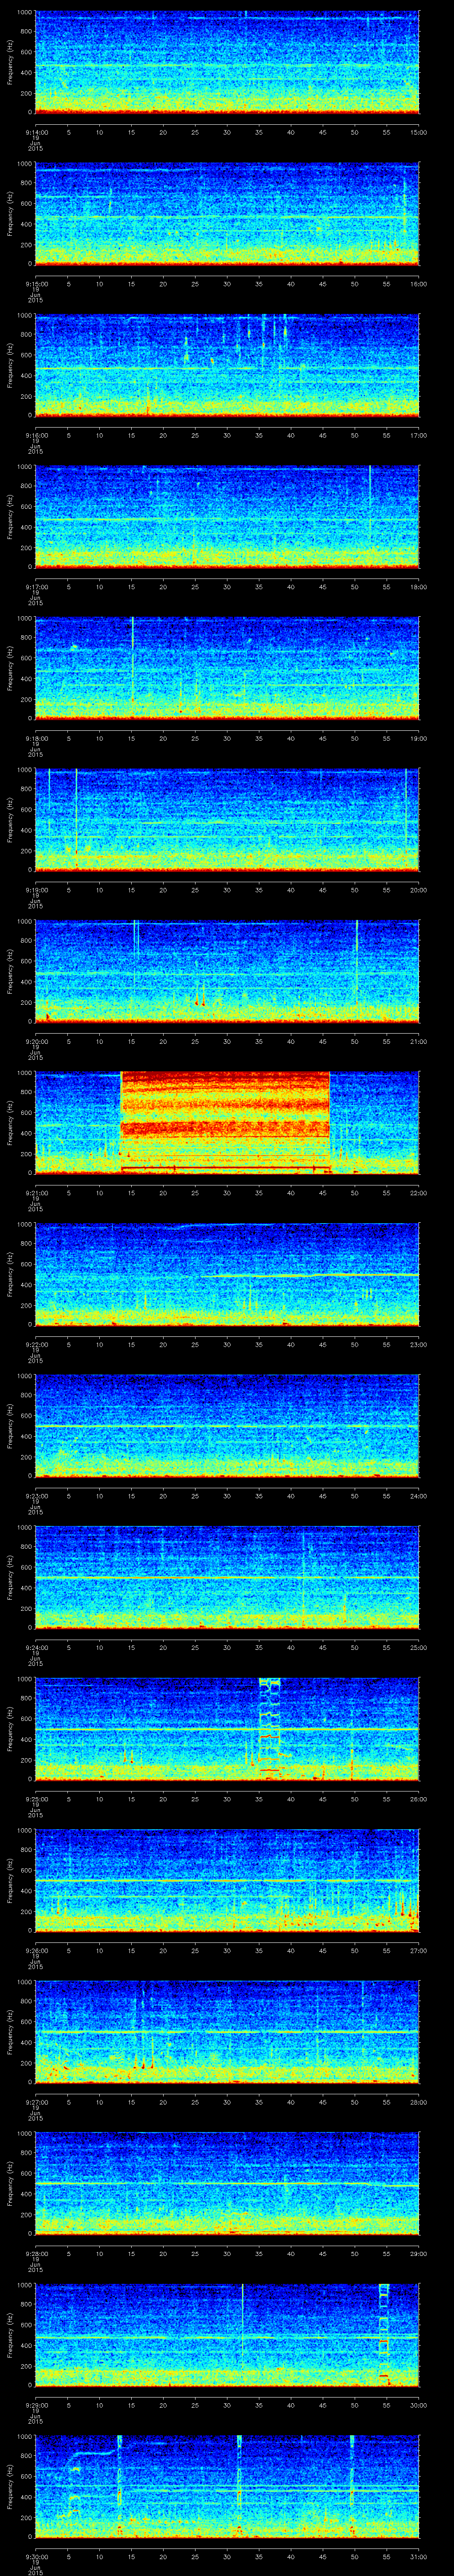Click 'Frequency (Hz)' axis label of 9:14:00 panel
Screen dimensions: 454x2576
pos(10,63)
